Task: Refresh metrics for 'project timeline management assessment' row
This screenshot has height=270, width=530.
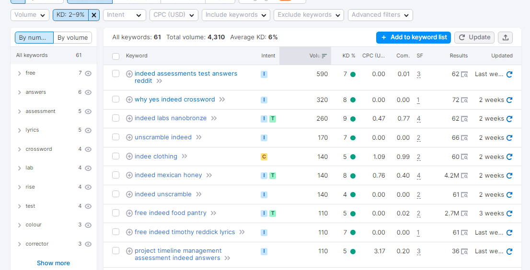Action: point(509,251)
